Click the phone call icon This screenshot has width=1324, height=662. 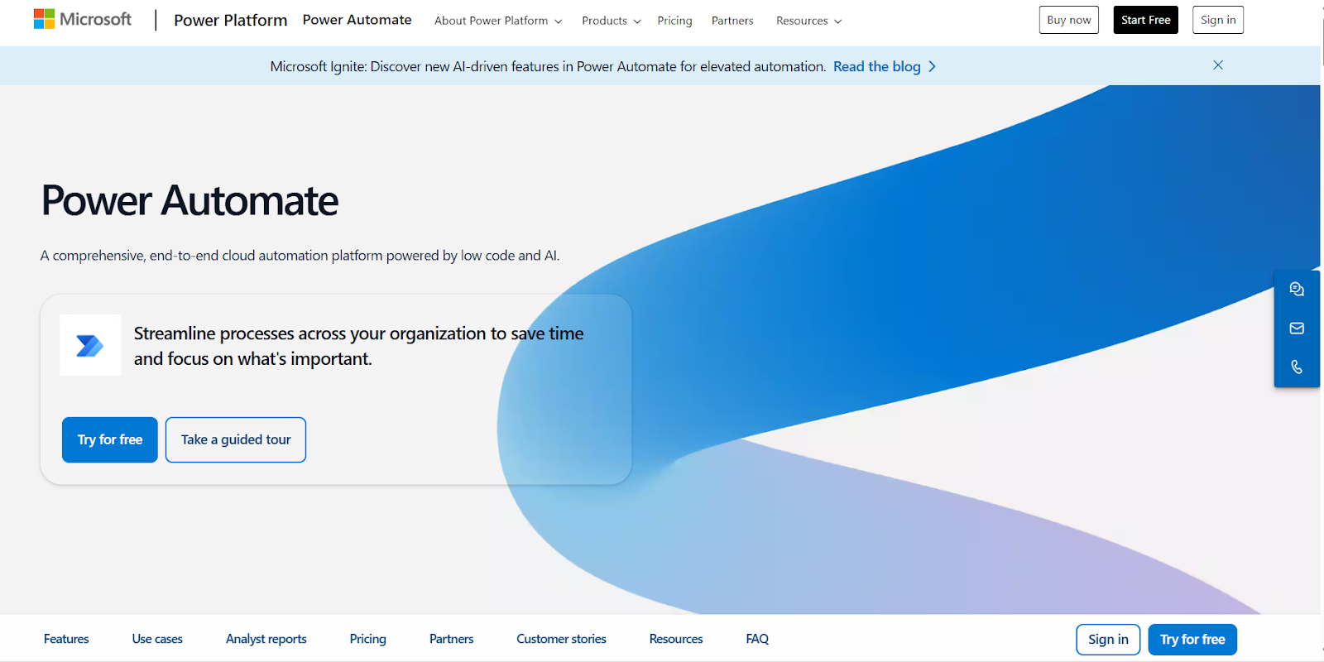1297,367
